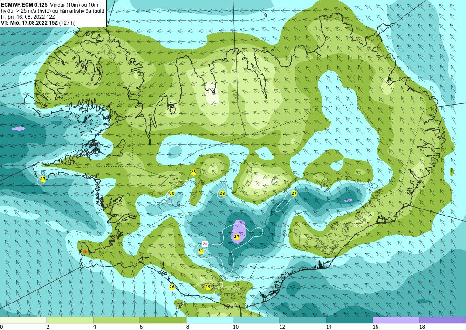Click the legend scale number 16

coord(375,327)
